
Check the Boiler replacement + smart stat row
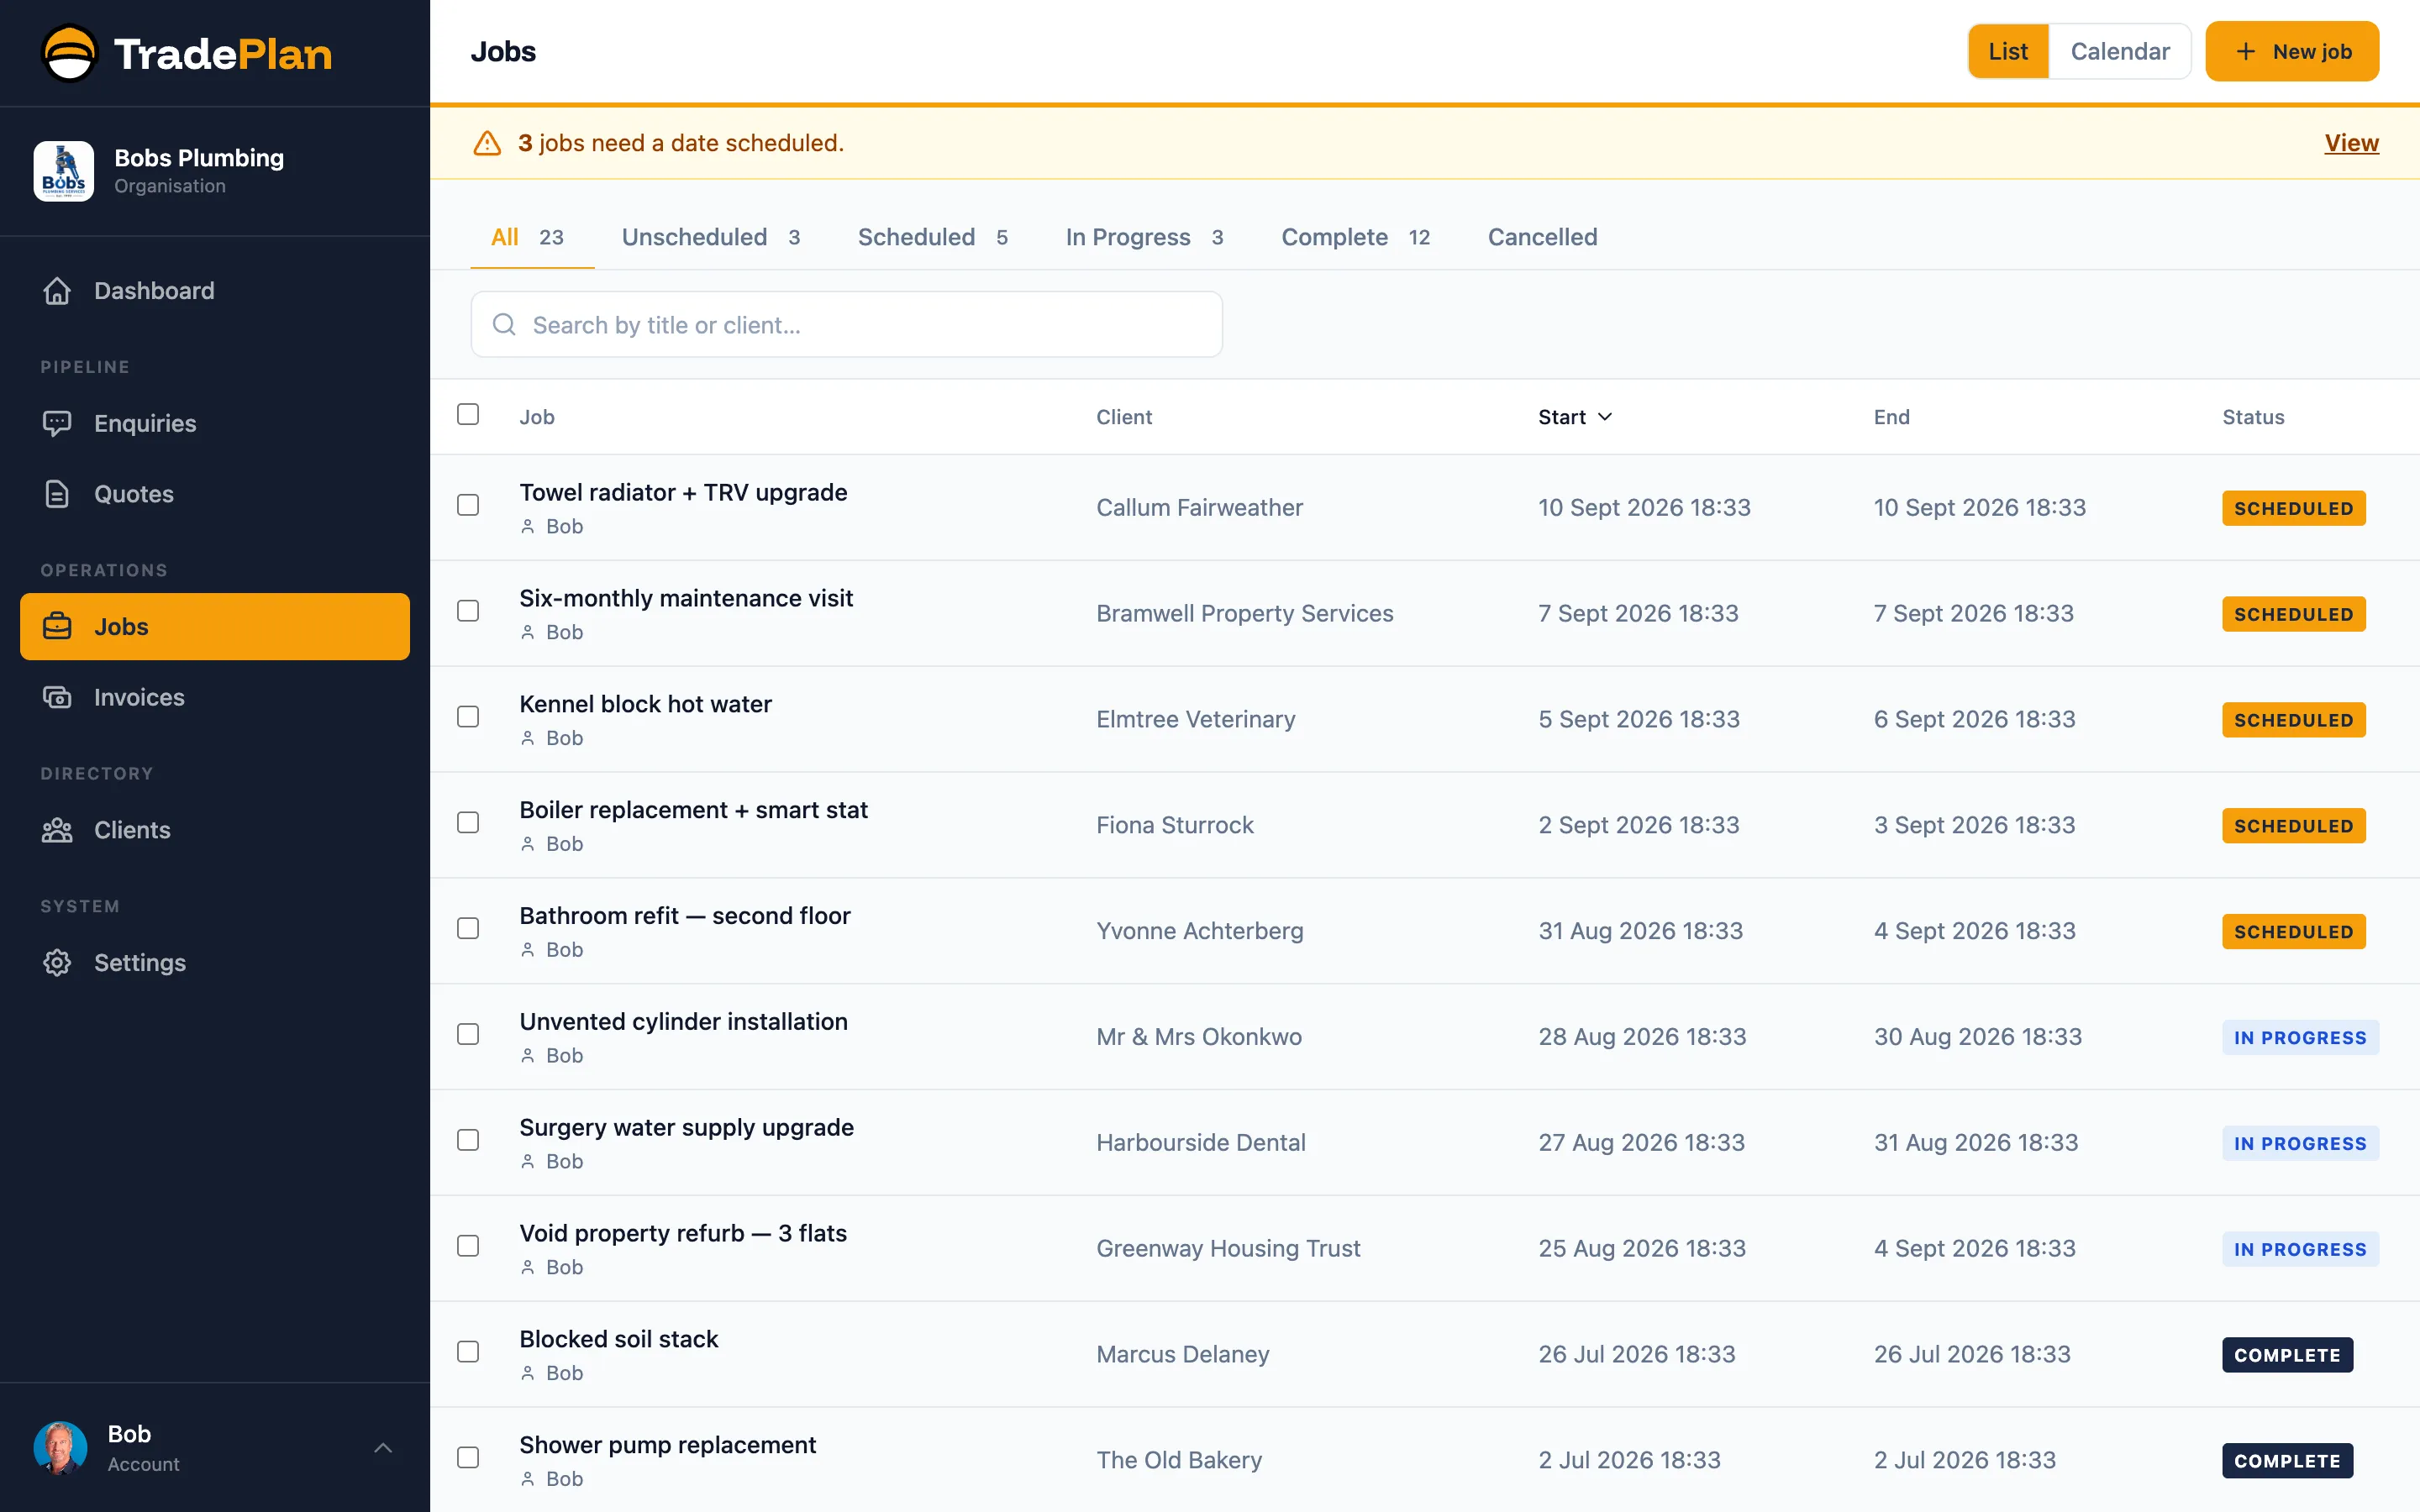[468, 823]
